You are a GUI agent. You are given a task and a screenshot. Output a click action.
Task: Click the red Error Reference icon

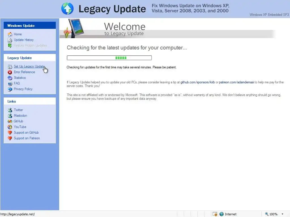coord(10,72)
